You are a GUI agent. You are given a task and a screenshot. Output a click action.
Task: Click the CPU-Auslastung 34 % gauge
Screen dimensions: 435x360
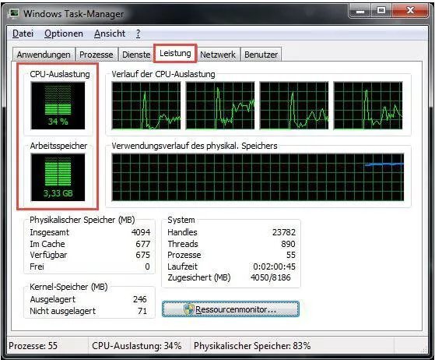tap(58, 105)
